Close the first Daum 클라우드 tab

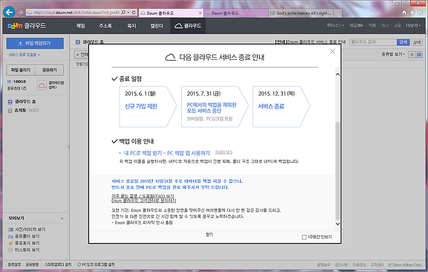(x=200, y=13)
